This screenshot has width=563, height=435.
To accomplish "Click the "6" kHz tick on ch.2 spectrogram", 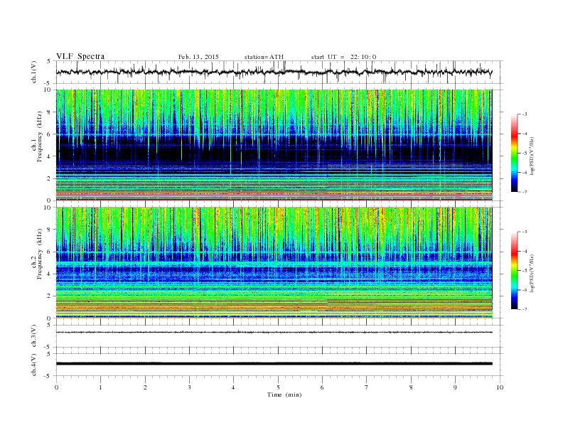I will pos(49,252).
